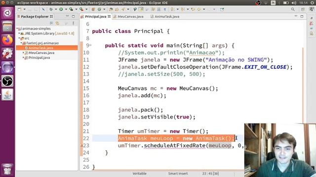The image size is (316, 177).
Task: Click Writable in the status bar
Action: 139,174
